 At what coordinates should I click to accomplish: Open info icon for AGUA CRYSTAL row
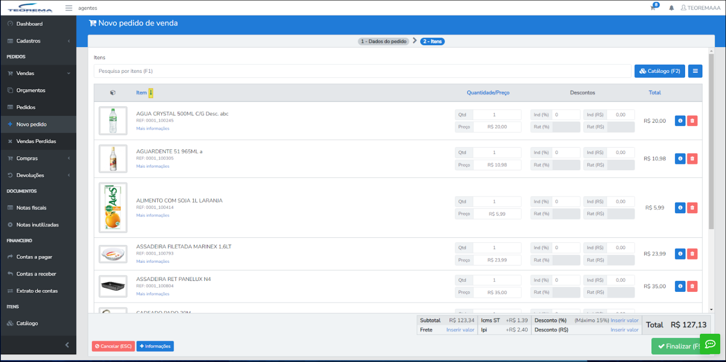680,121
